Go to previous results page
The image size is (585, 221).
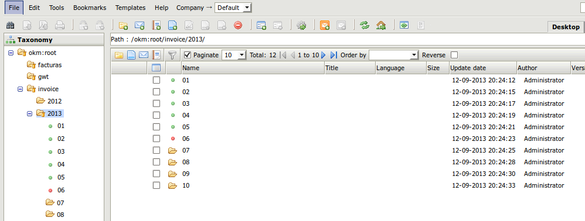pos(292,55)
